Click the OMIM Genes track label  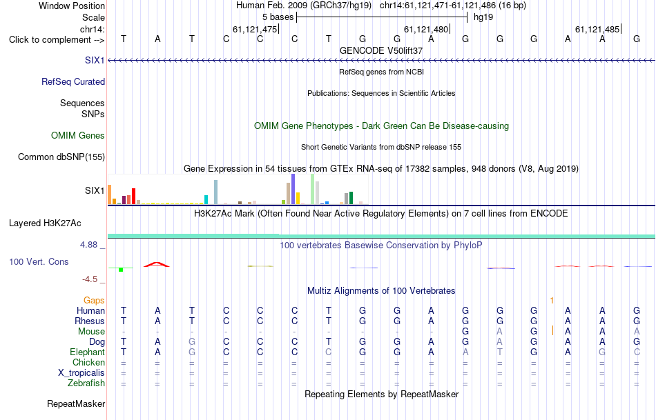tap(78, 135)
